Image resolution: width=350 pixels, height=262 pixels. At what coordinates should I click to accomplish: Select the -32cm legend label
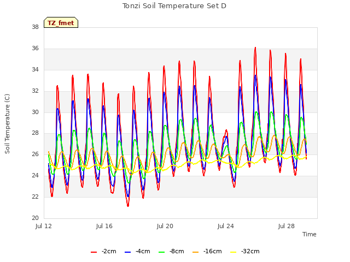[x=250, y=251]
